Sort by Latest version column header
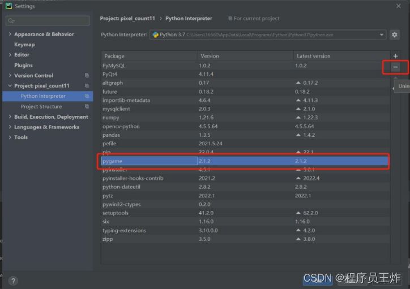 coord(341,56)
